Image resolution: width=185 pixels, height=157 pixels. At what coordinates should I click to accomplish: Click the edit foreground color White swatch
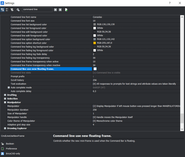[x=95, y=35]
